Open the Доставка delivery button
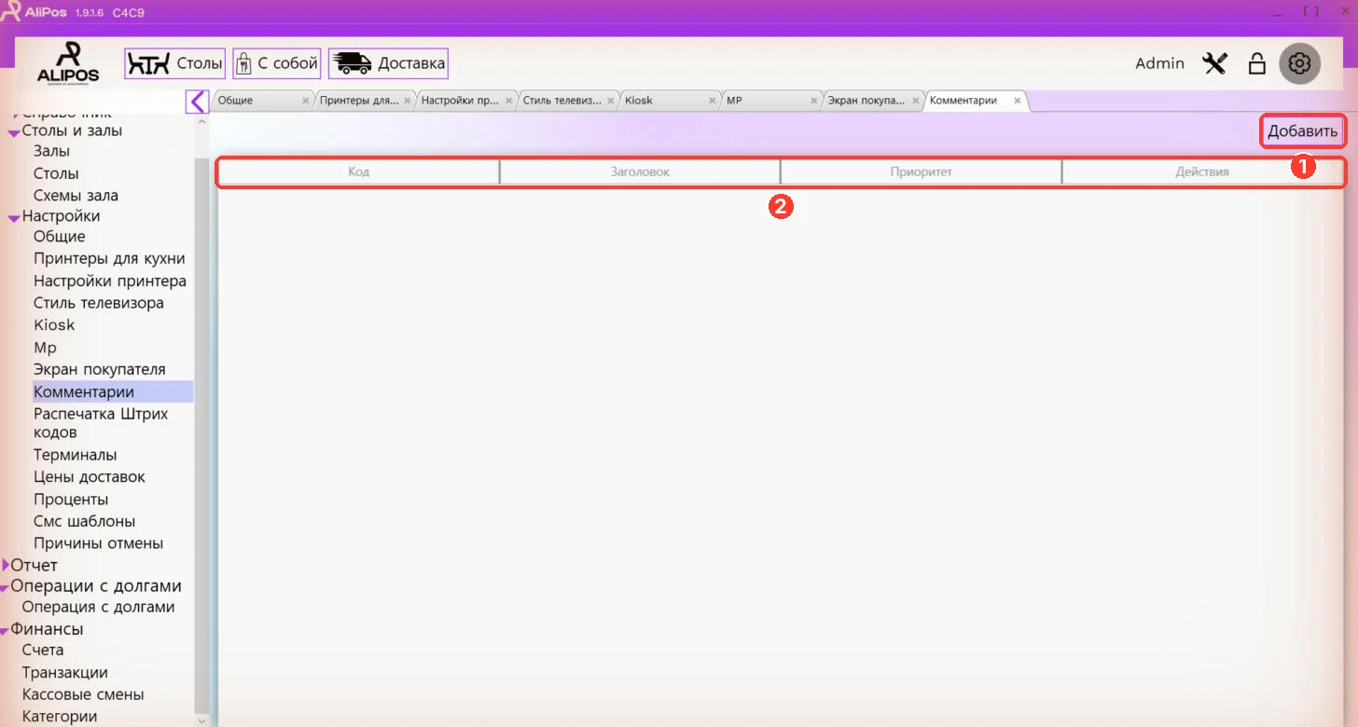This screenshot has height=727, width=1358. (388, 63)
